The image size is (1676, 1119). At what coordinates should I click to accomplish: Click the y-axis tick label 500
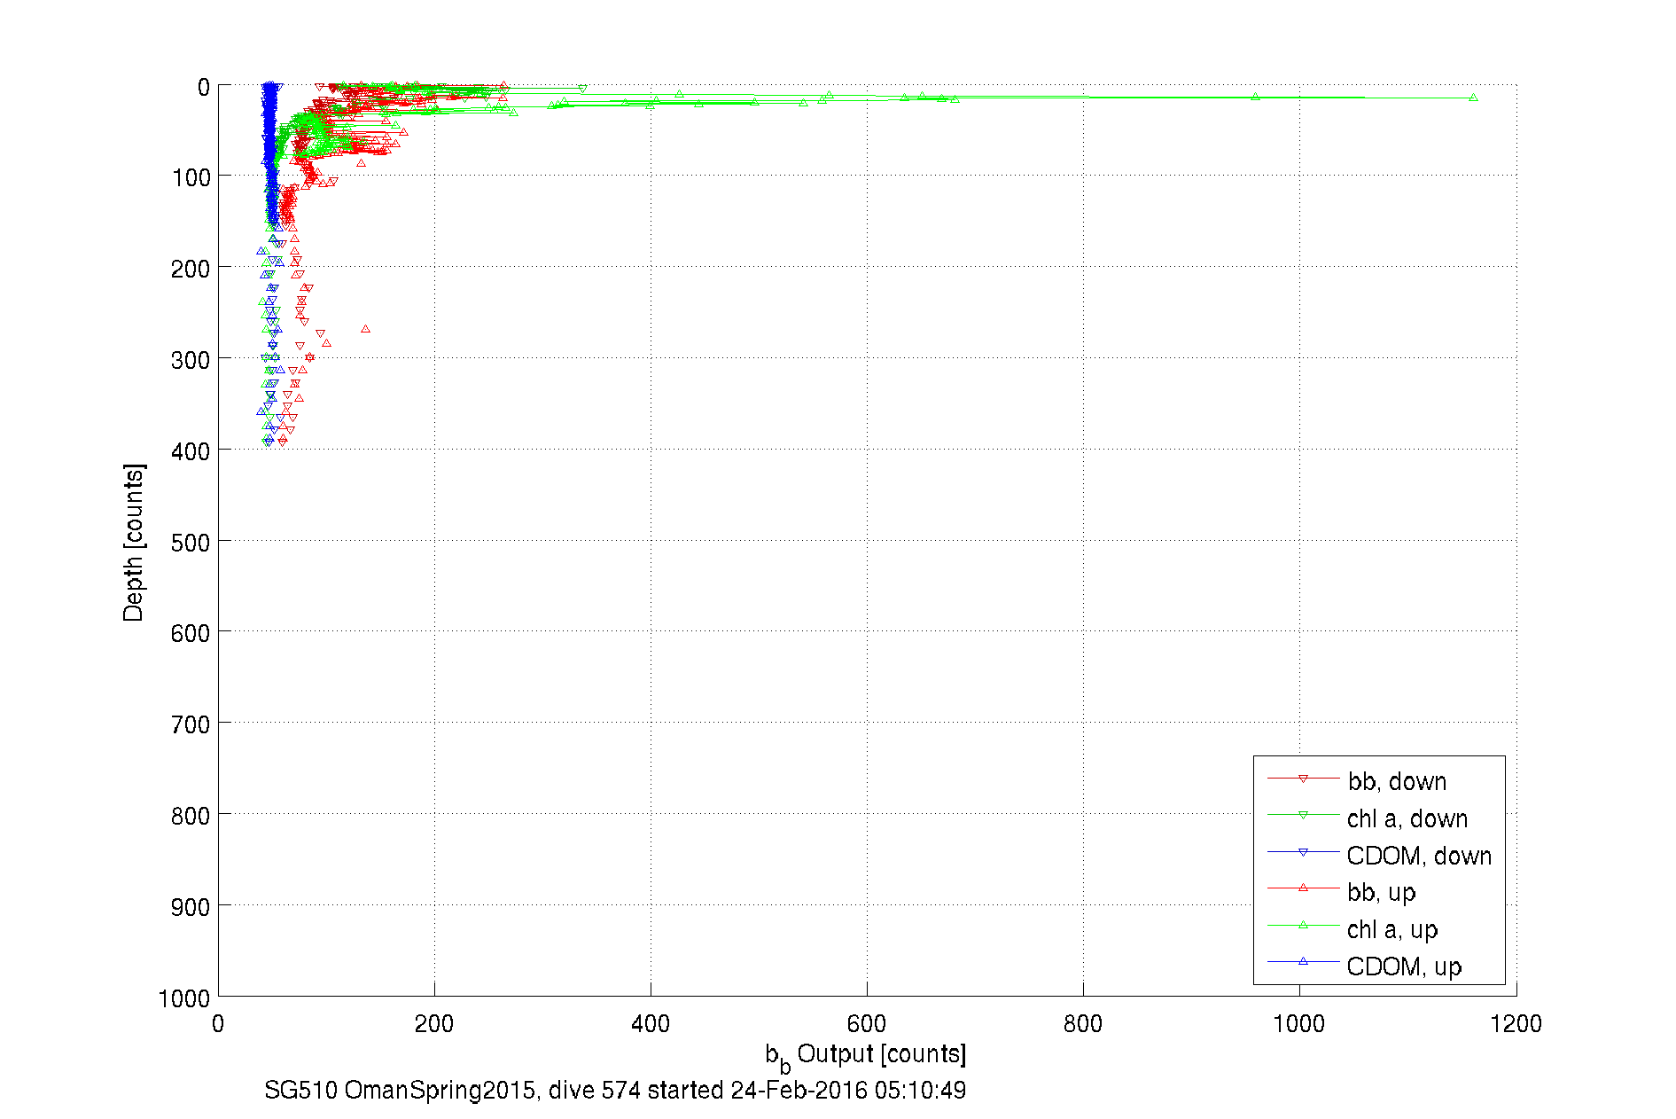(191, 542)
